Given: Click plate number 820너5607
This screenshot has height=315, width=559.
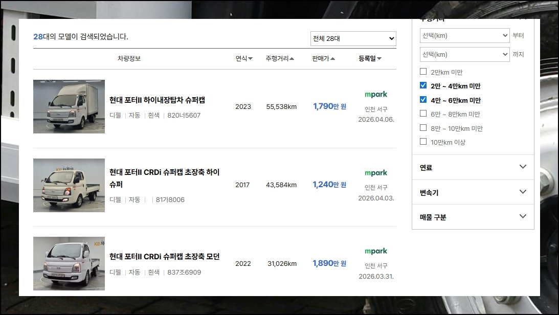Looking at the screenshot, I should click(184, 116).
